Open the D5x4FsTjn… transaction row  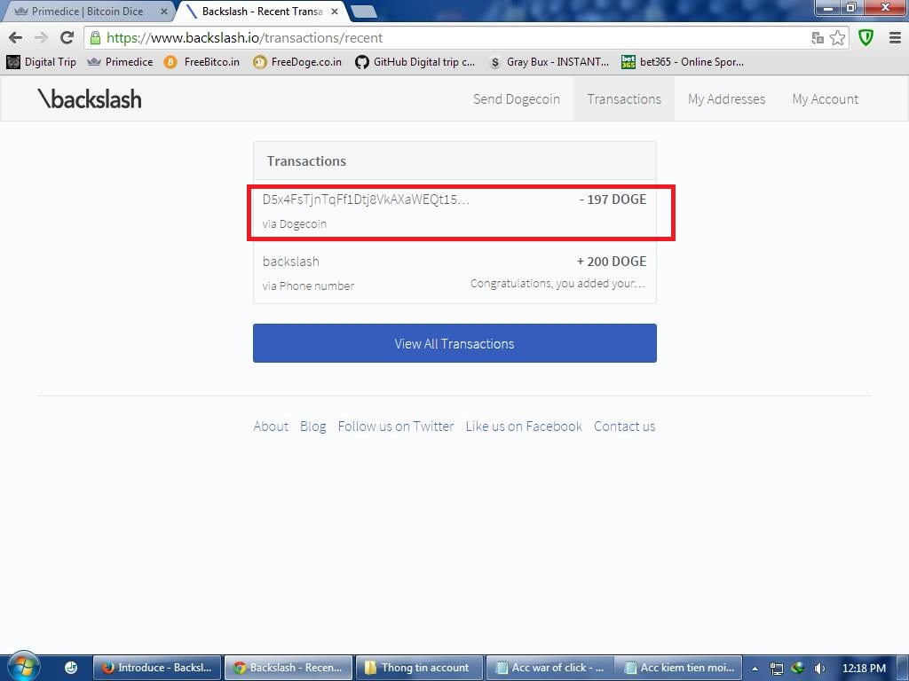455,211
